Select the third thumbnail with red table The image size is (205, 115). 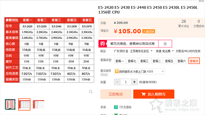click(x=38, y=104)
